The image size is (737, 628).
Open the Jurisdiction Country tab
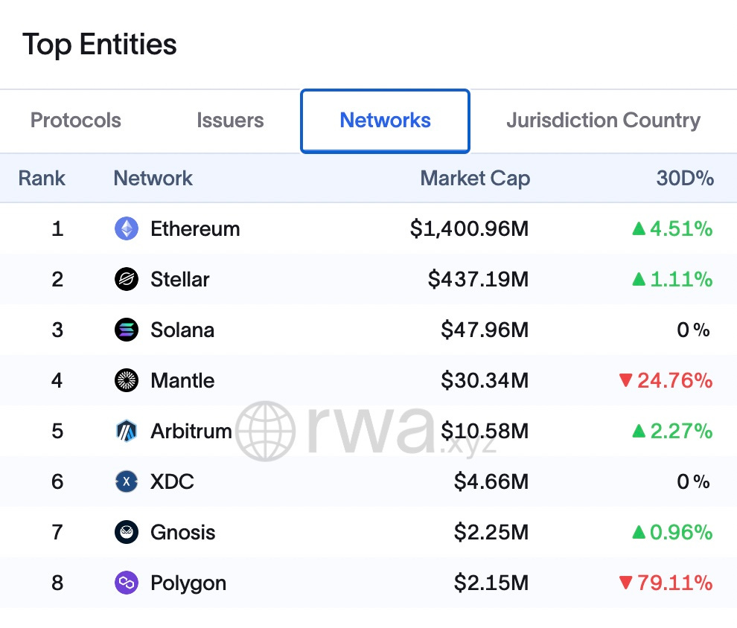point(604,121)
